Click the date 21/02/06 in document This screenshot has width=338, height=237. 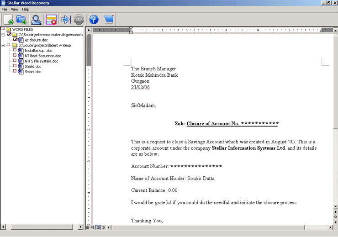coord(140,87)
